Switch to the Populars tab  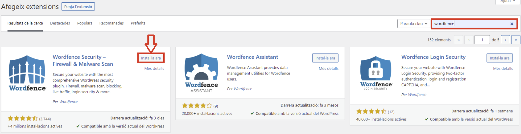(85, 23)
